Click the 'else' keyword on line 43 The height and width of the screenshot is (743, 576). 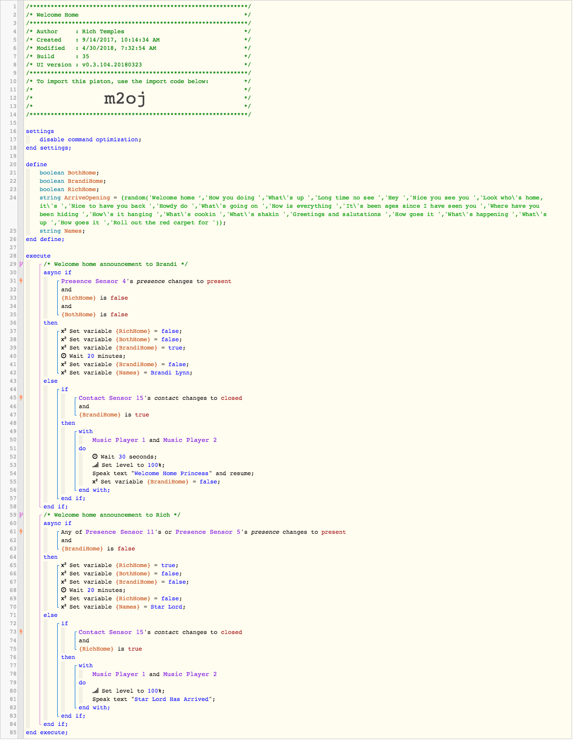click(x=50, y=381)
